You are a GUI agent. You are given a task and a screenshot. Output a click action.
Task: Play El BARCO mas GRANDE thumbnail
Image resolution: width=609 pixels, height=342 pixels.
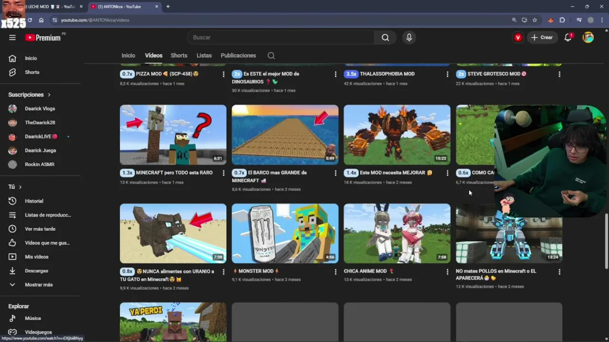tap(285, 135)
